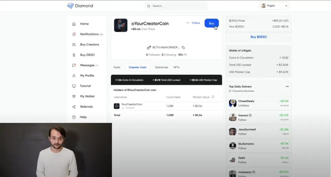The width and height of the screenshot is (331, 177).
Task: Click the Buy Creators people icon
Action: coord(74,45)
